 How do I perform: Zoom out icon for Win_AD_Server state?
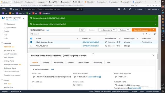119,46
